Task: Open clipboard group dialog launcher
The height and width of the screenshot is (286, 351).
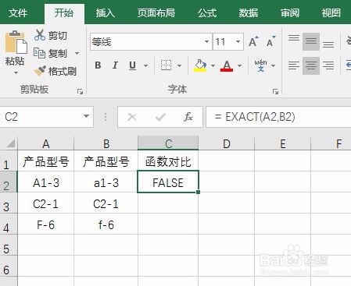Action: click(x=80, y=91)
